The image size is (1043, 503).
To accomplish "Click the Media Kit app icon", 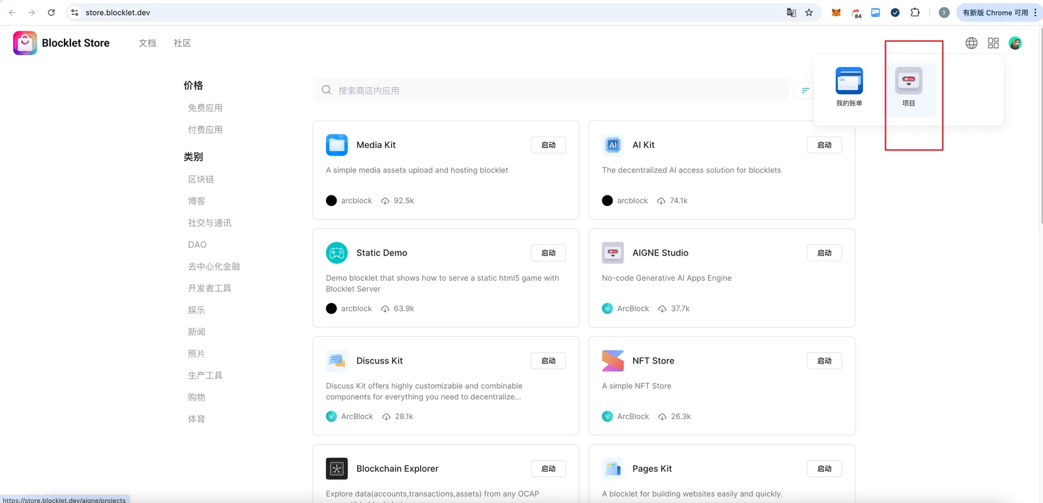I will point(337,145).
